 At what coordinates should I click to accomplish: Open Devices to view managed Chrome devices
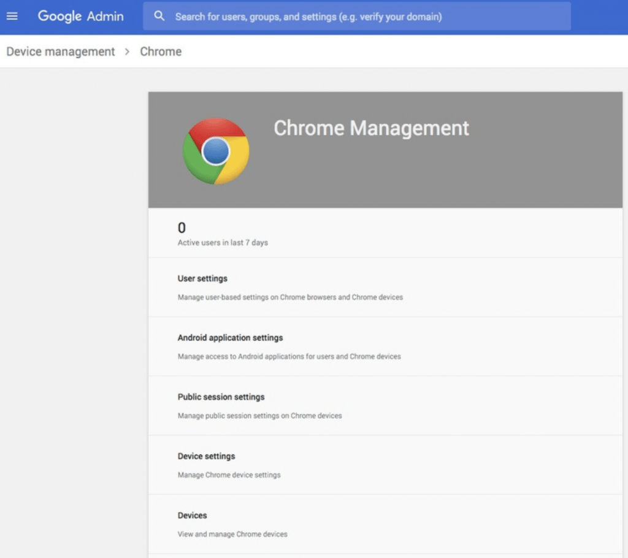(x=192, y=515)
